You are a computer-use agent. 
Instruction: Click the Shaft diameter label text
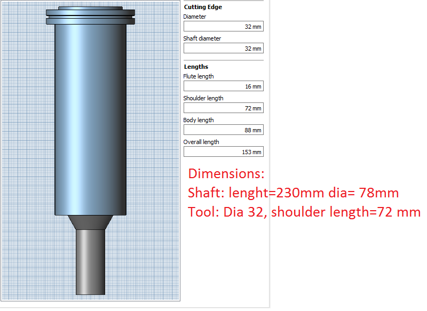pos(202,38)
